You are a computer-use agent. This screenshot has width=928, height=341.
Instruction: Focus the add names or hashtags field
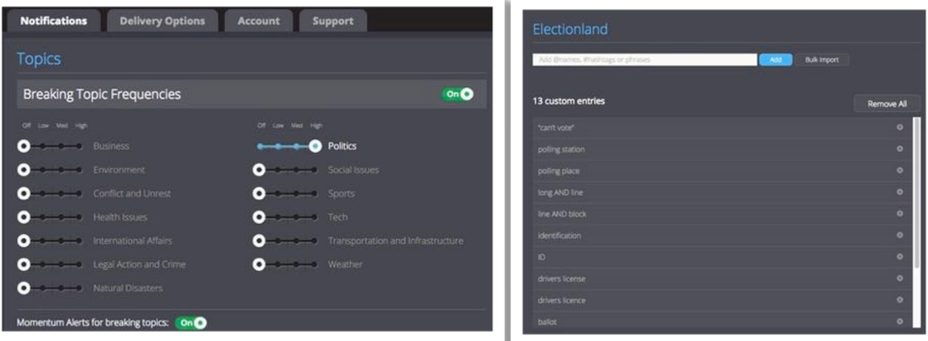(x=644, y=60)
